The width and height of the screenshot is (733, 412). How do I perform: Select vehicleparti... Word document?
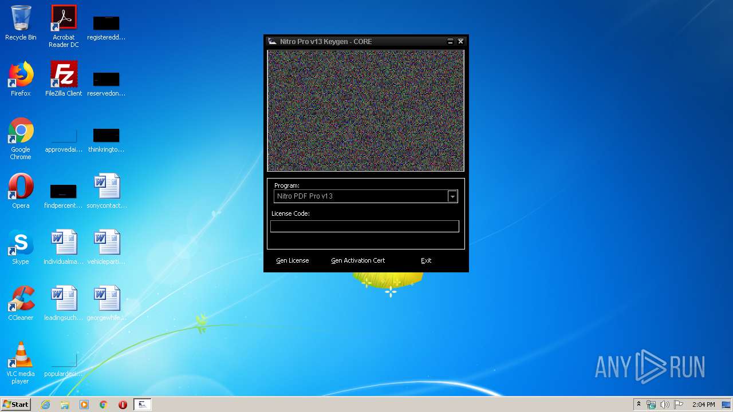coord(107,247)
